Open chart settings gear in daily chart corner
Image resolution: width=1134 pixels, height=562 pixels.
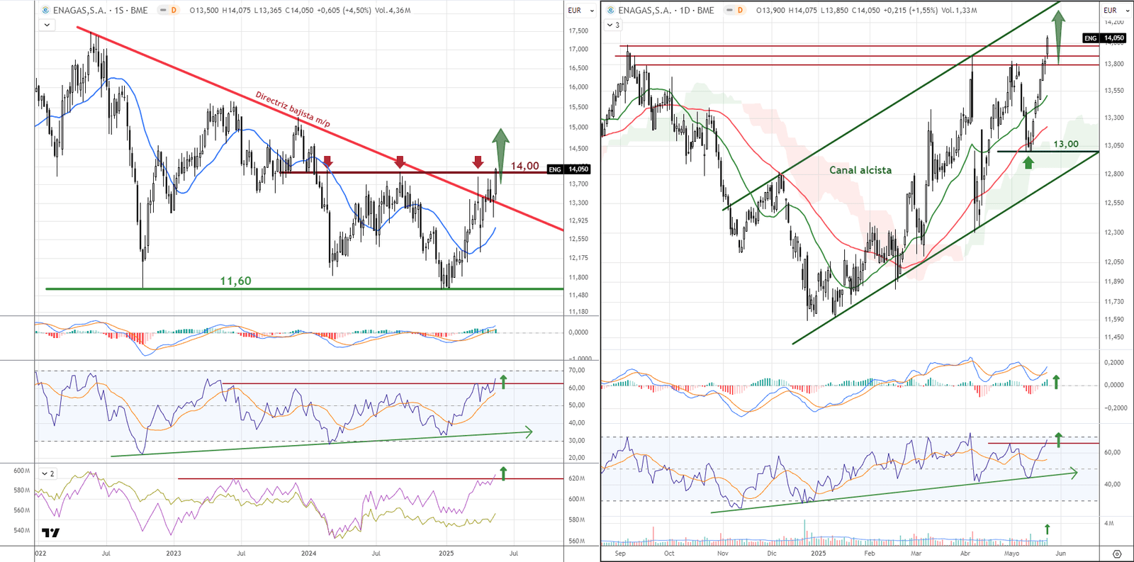tap(1117, 553)
